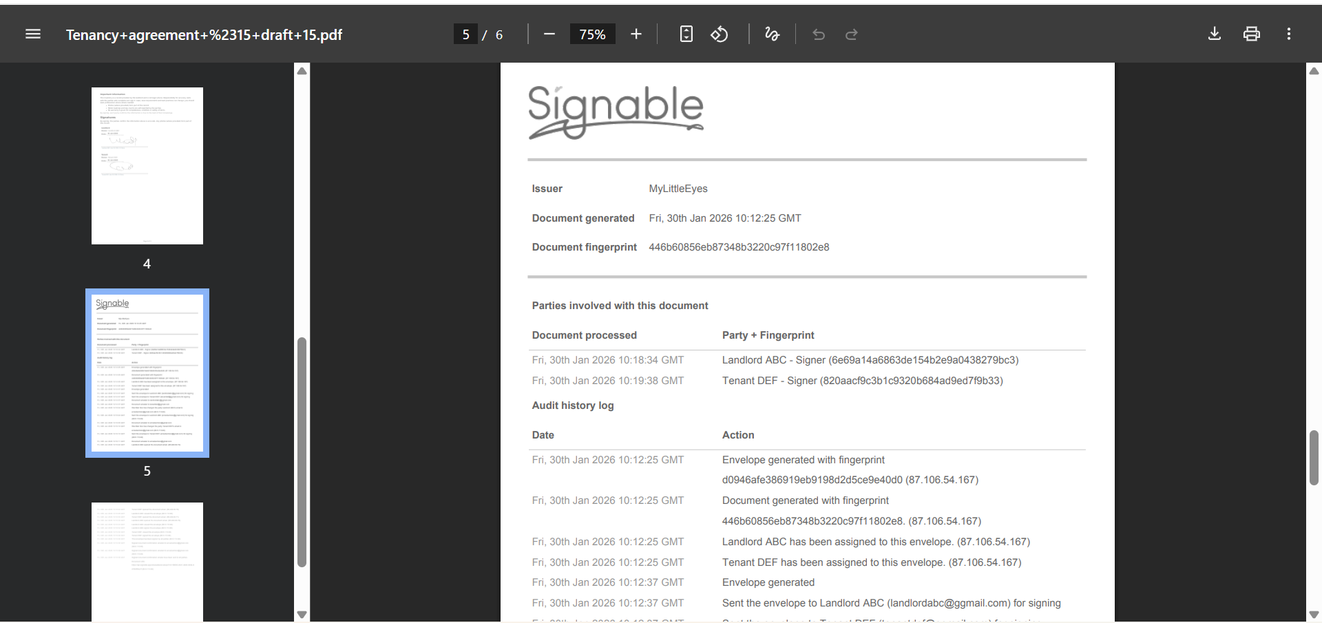Open the more options three-dot menu
This screenshot has height=623, width=1322.
tap(1288, 34)
